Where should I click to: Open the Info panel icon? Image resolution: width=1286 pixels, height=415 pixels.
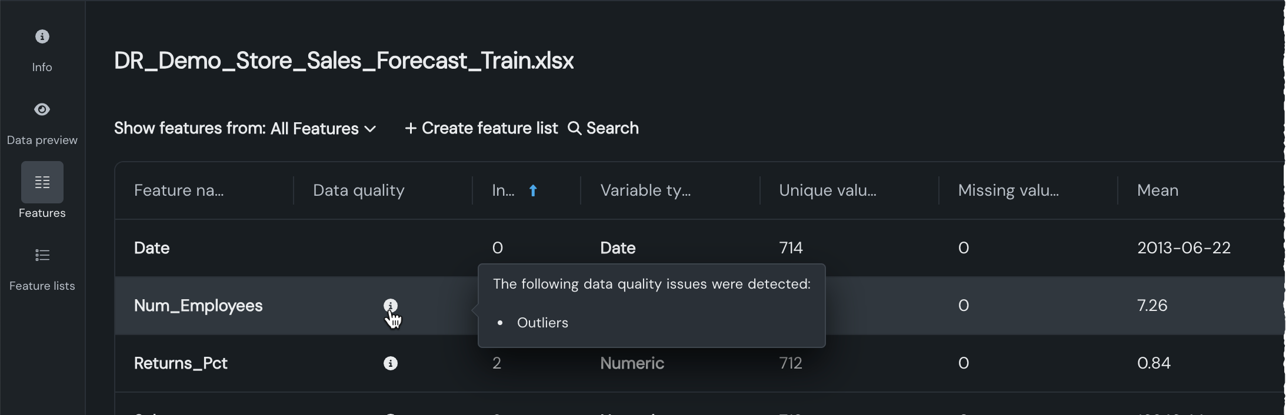click(42, 36)
